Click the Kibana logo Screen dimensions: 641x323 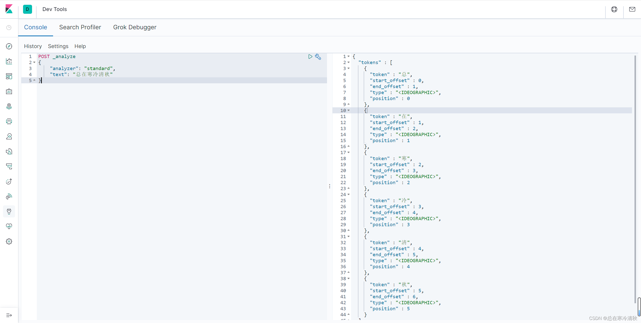click(9, 9)
